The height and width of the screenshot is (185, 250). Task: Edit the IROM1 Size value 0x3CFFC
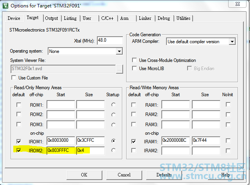click(x=91, y=141)
